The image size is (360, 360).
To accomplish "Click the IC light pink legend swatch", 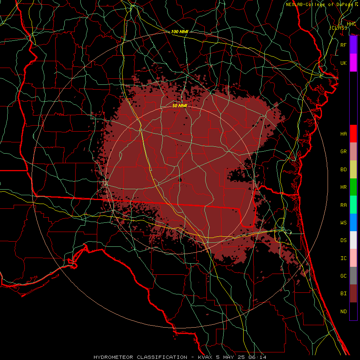I will point(353,258).
